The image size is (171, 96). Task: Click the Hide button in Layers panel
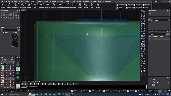click(x=4, y=60)
